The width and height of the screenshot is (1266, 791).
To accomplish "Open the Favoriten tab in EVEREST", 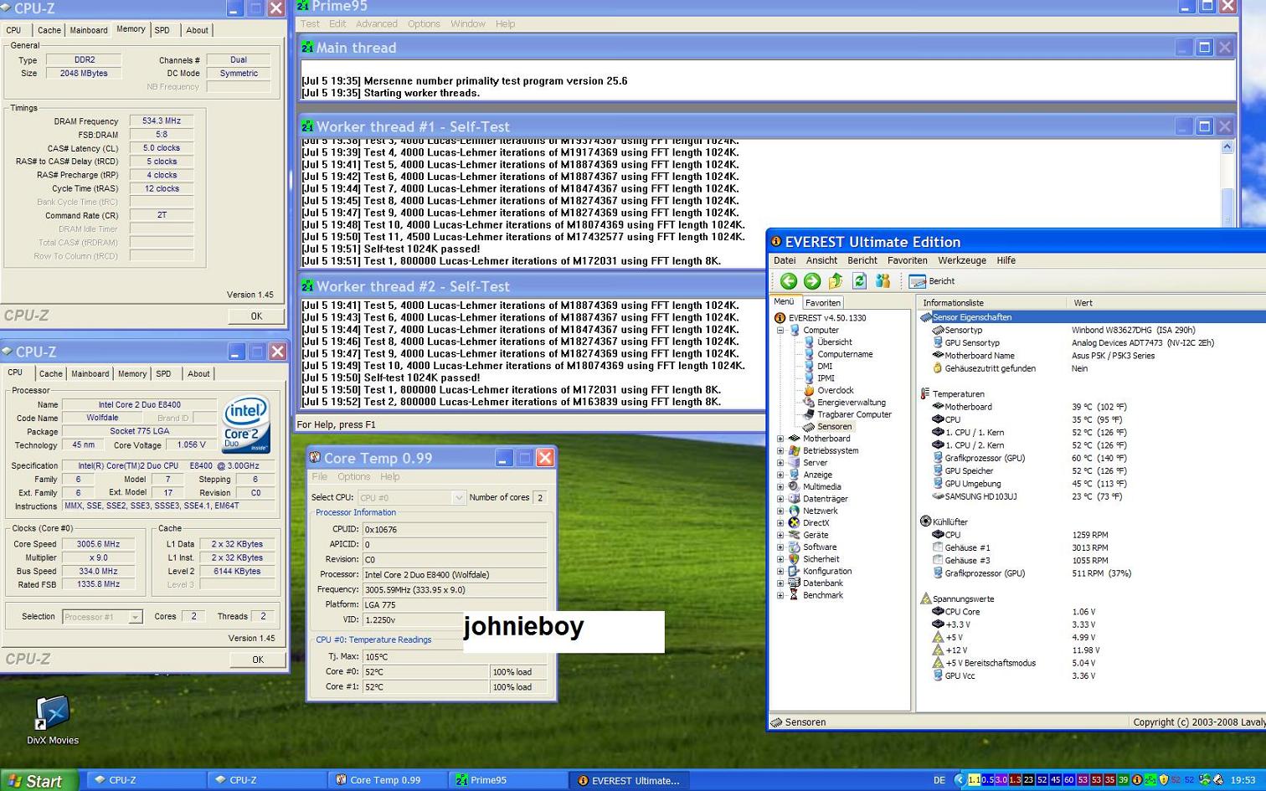I will pyautogui.click(x=823, y=303).
